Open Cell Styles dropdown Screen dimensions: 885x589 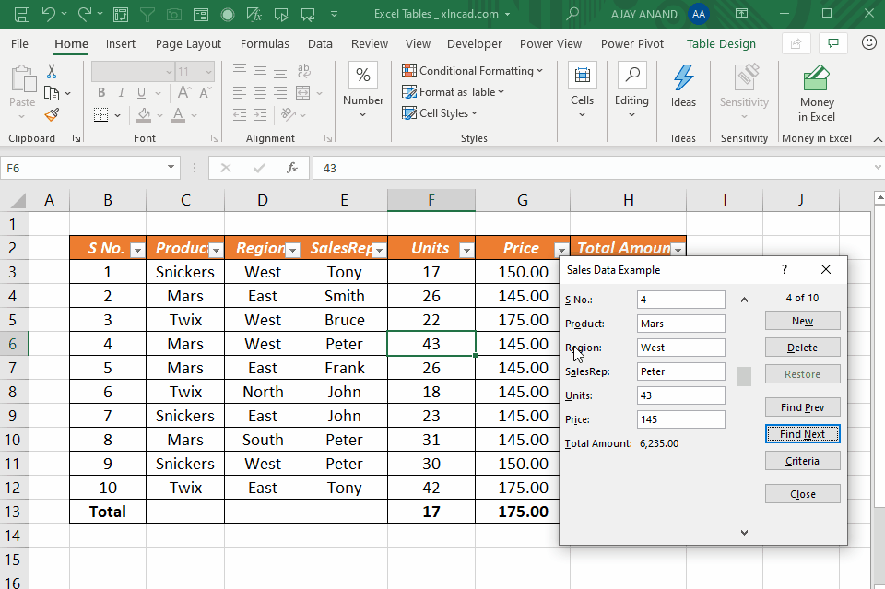(440, 113)
